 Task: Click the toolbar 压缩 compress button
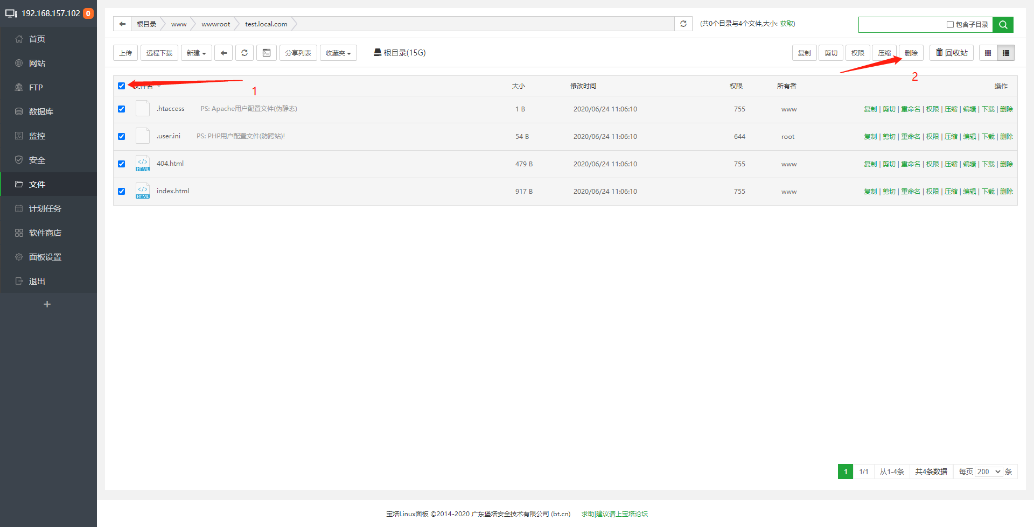click(884, 53)
